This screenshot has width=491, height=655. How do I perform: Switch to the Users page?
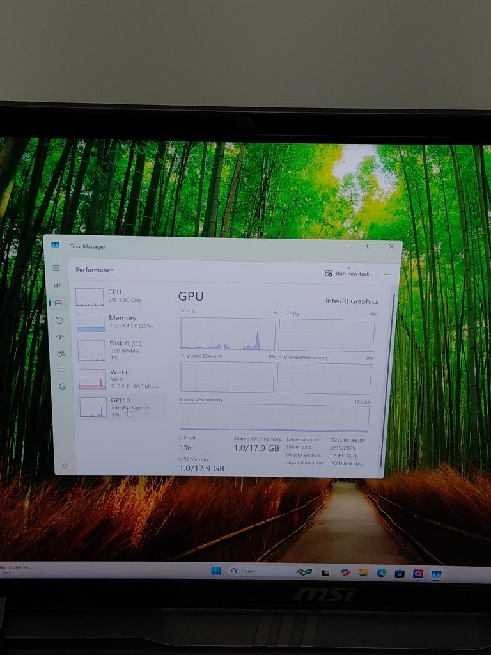click(x=61, y=353)
